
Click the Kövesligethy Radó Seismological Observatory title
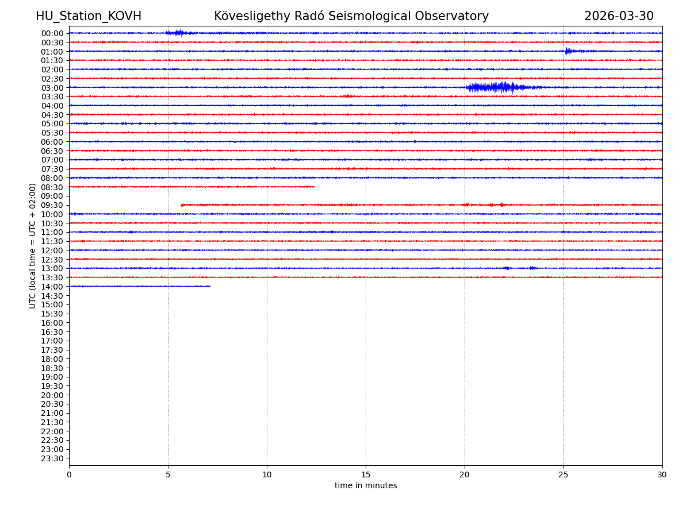tap(351, 16)
